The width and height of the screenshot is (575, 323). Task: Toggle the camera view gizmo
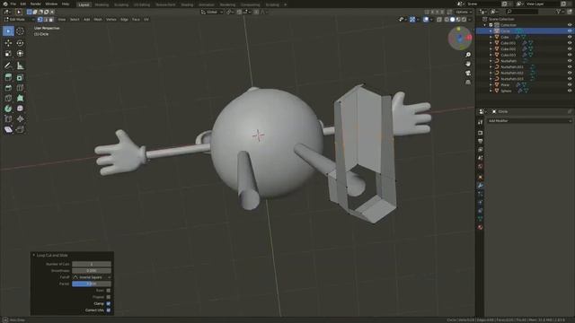468,74
